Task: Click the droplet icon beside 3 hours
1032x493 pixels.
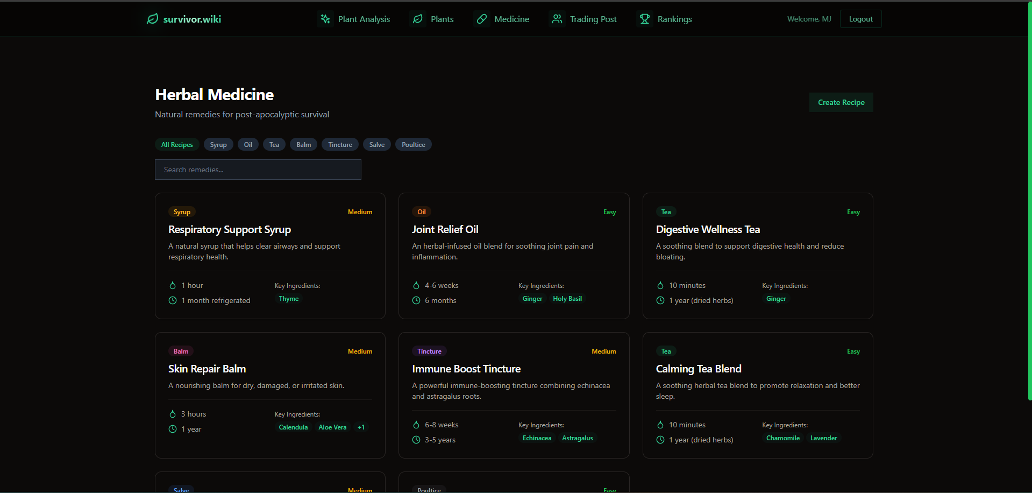Action: 173,414
